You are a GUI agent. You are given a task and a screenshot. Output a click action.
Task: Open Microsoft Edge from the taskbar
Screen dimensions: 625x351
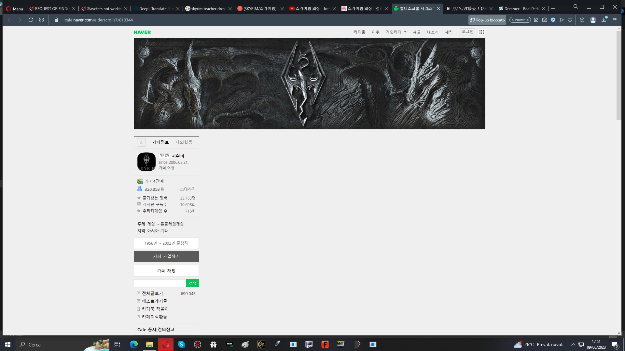(133, 344)
